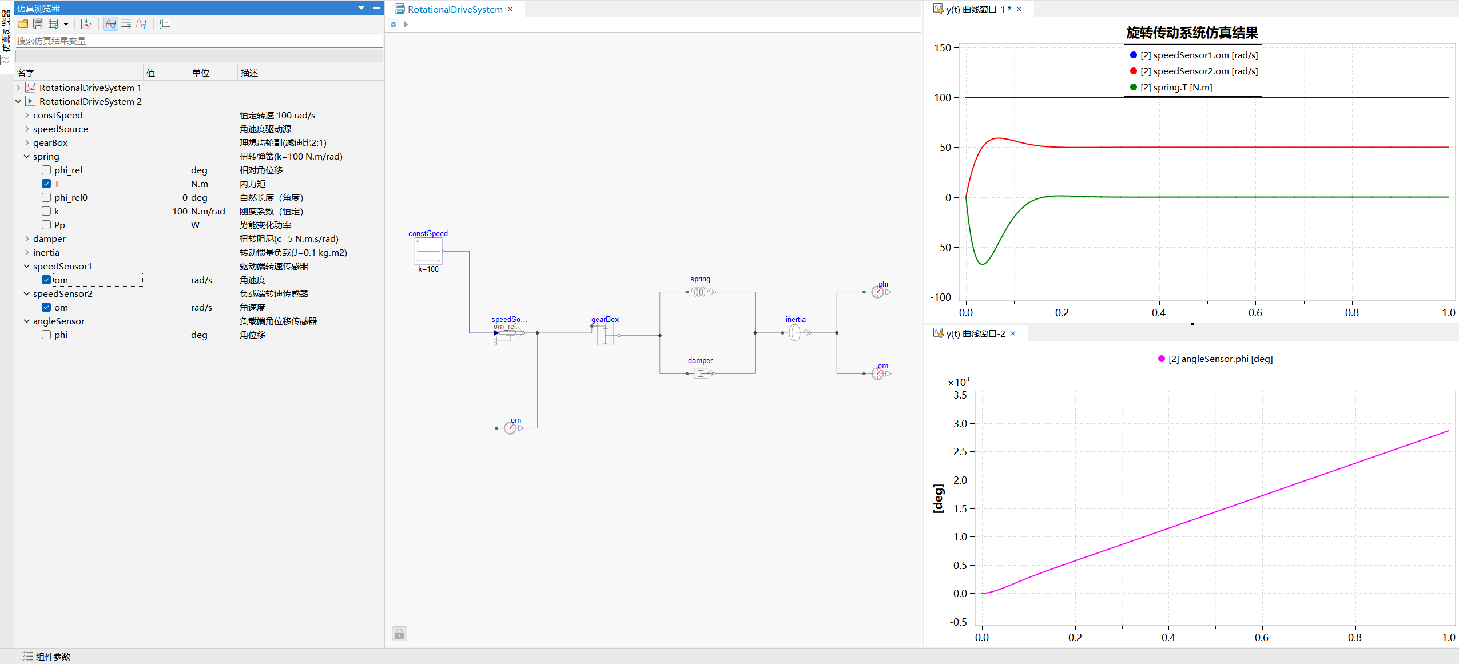Uncheck speedSensor1 om checkbox

(46, 280)
